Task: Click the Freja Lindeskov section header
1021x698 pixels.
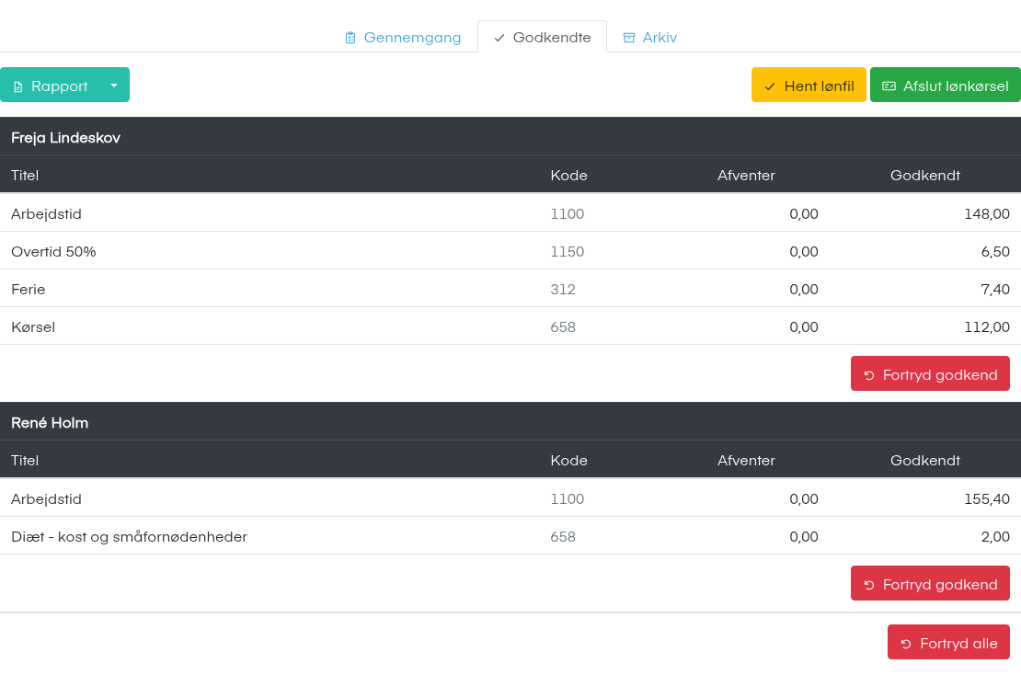Action: (x=510, y=137)
